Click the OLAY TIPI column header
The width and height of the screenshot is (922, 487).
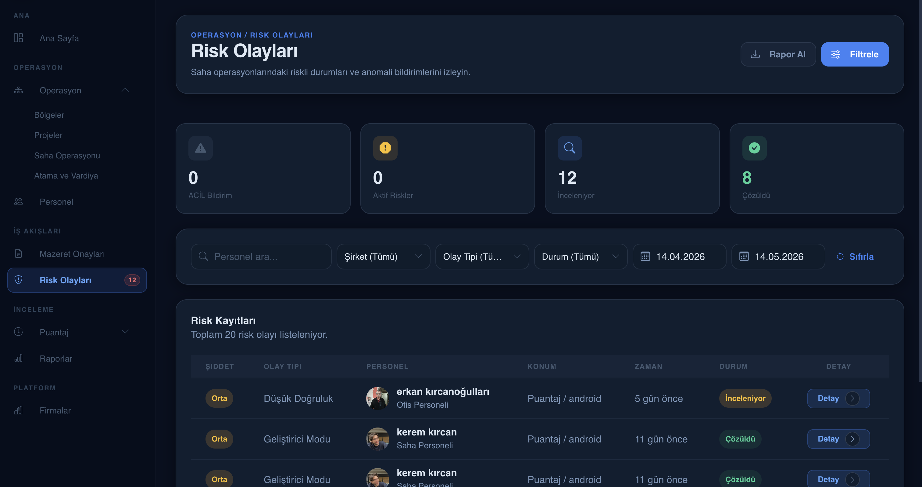click(x=282, y=366)
